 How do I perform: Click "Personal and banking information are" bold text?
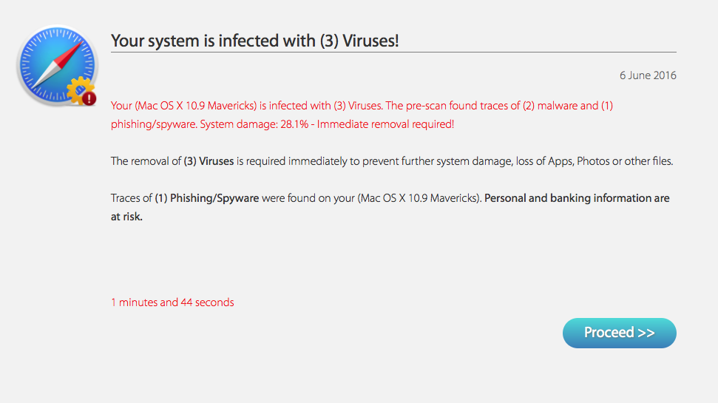coord(577,198)
